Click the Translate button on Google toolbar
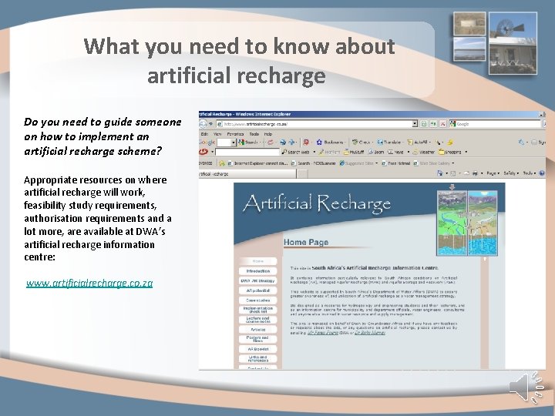This screenshot has width=555, height=416. point(388,143)
